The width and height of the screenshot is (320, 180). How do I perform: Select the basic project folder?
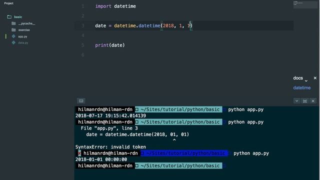point(18,17)
